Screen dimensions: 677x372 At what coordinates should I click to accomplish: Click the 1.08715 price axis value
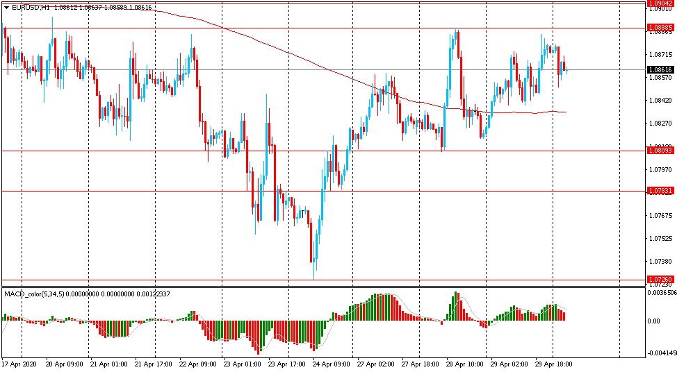660,55
